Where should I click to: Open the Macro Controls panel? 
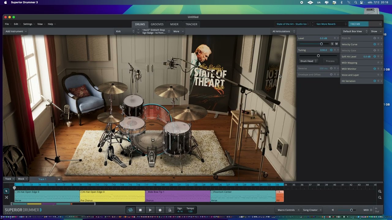click(x=287, y=210)
